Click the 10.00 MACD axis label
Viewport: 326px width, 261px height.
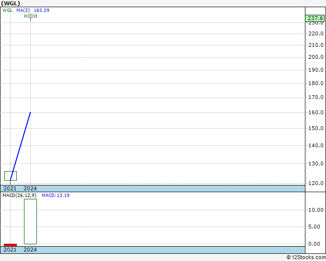(x=316, y=210)
